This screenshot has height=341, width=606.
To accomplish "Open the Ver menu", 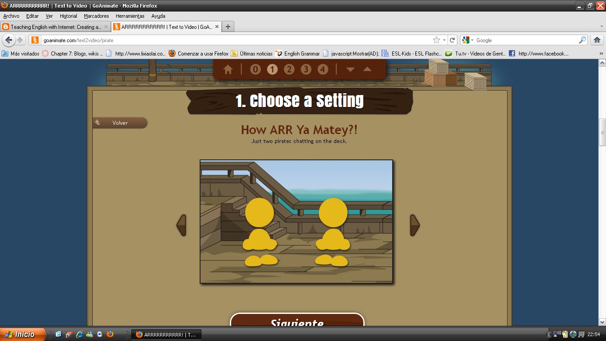I will coord(49,16).
